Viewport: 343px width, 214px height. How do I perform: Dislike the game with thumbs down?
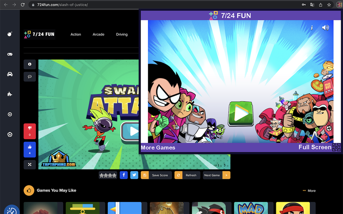(30, 131)
